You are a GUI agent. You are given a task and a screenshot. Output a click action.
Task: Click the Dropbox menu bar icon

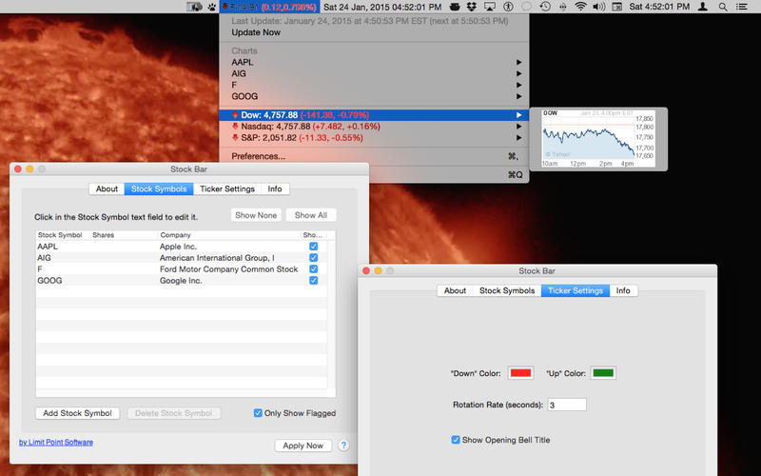[471, 7]
